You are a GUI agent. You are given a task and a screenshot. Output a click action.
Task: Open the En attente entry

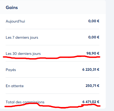point(15,86)
